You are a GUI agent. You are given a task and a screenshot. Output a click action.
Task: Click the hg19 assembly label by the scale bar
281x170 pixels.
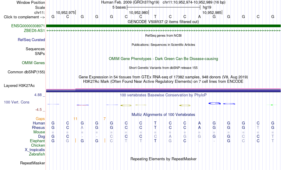coord(207,7)
